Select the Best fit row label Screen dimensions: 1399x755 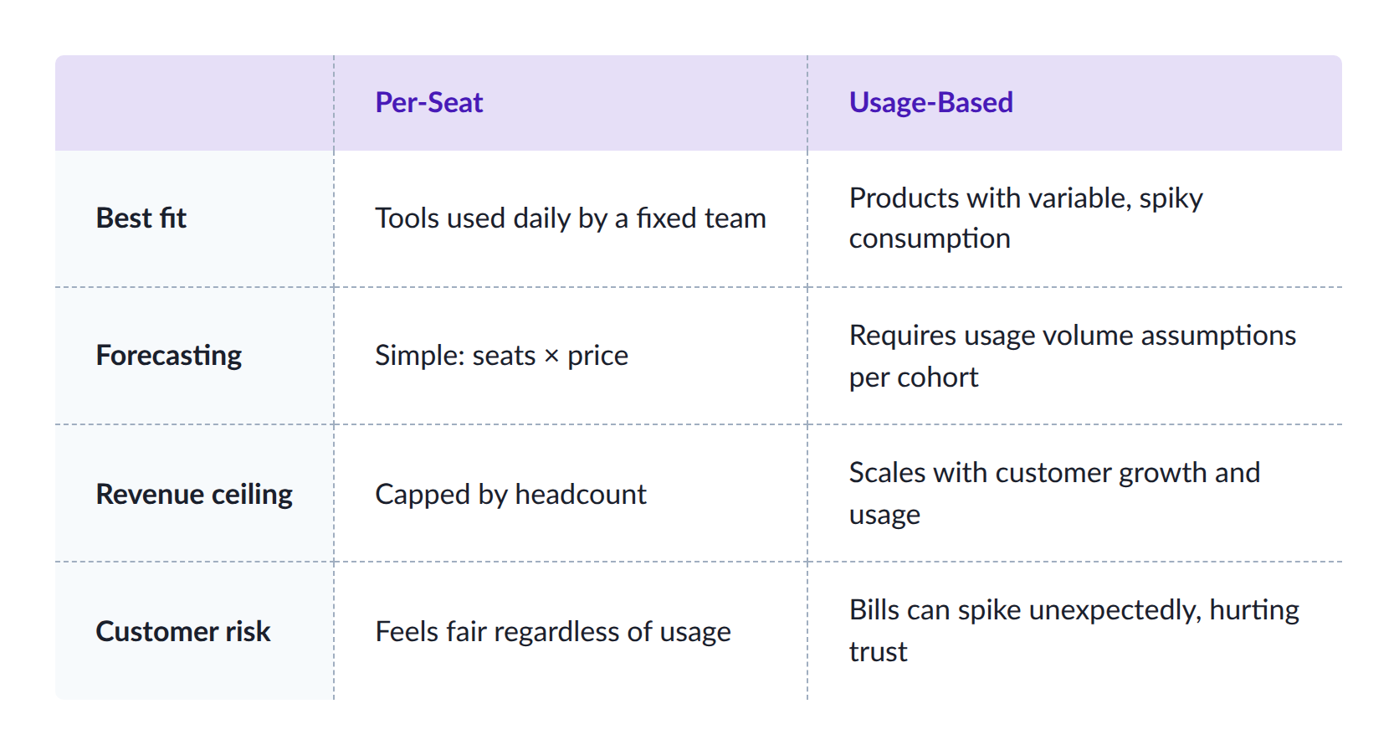(x=141, y=218)
